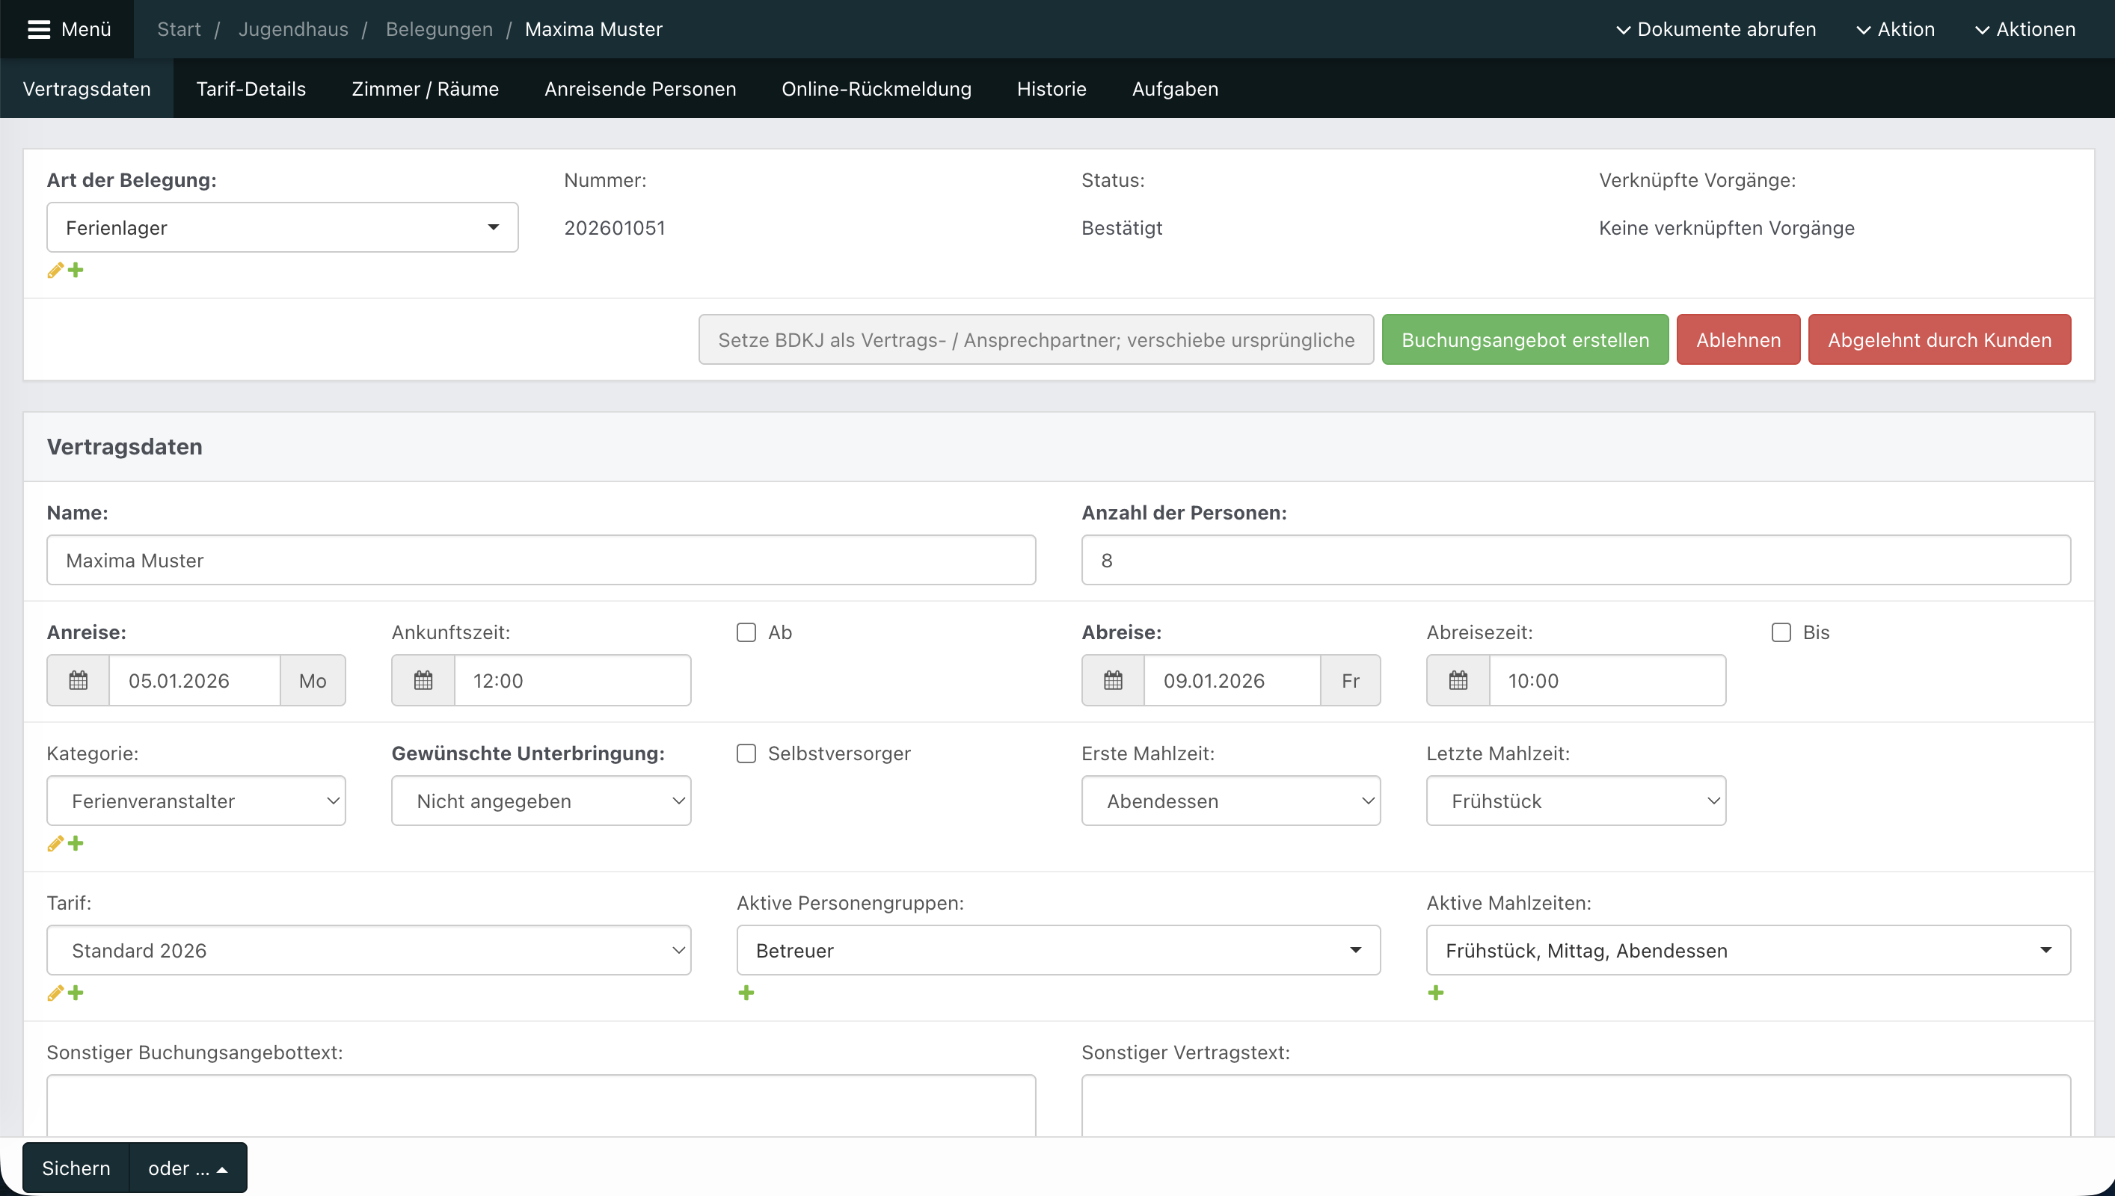Check the Selbstversorger checkbox
The width and height of the screenshot is (2115, 1196).
[746, 753]
